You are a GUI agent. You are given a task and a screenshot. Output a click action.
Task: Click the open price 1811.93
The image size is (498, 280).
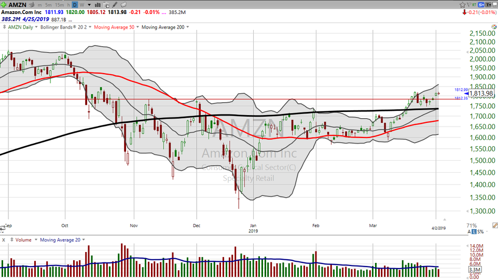point(54,12)
